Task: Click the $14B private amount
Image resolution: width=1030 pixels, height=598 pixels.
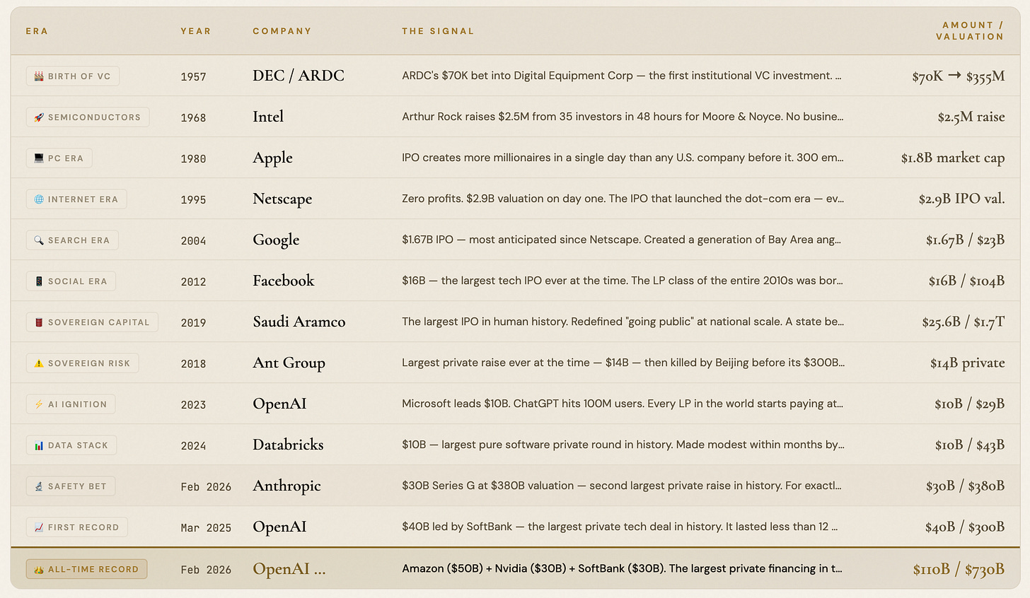Action: point(968,363)
